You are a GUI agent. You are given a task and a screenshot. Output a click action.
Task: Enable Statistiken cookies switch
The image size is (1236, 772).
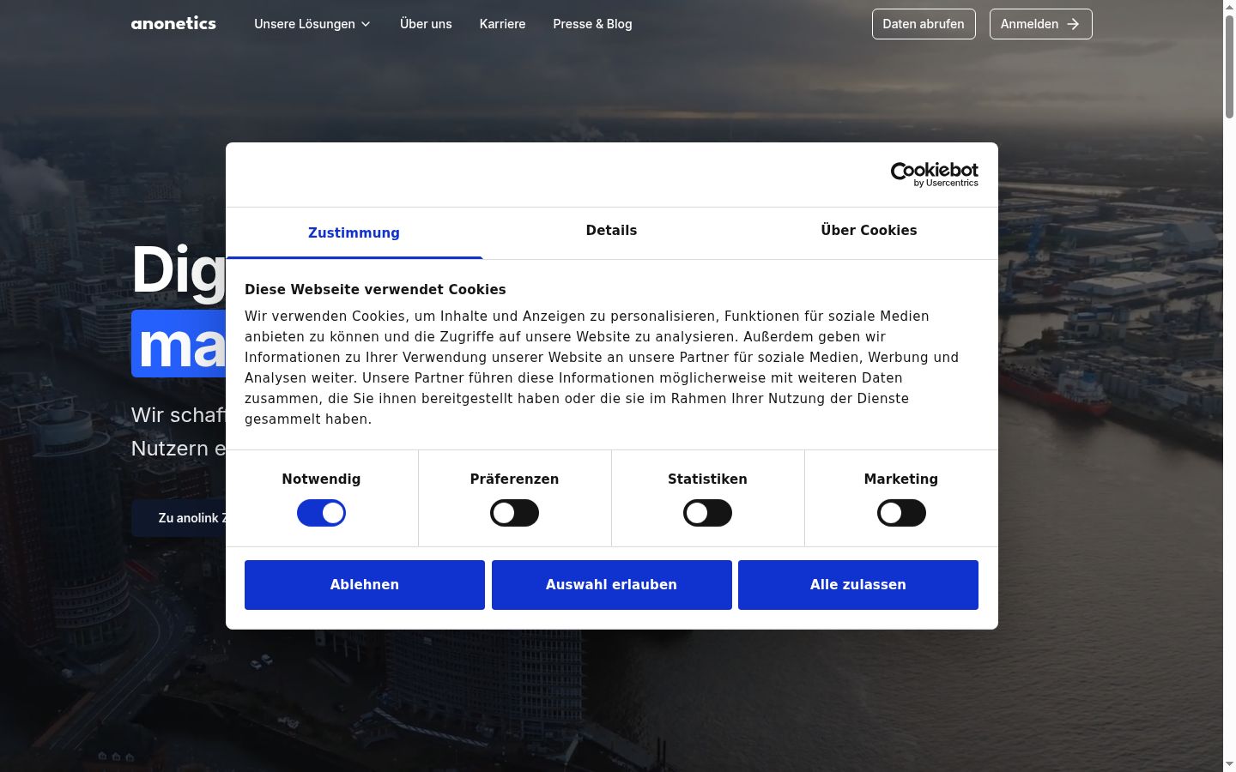707,513
